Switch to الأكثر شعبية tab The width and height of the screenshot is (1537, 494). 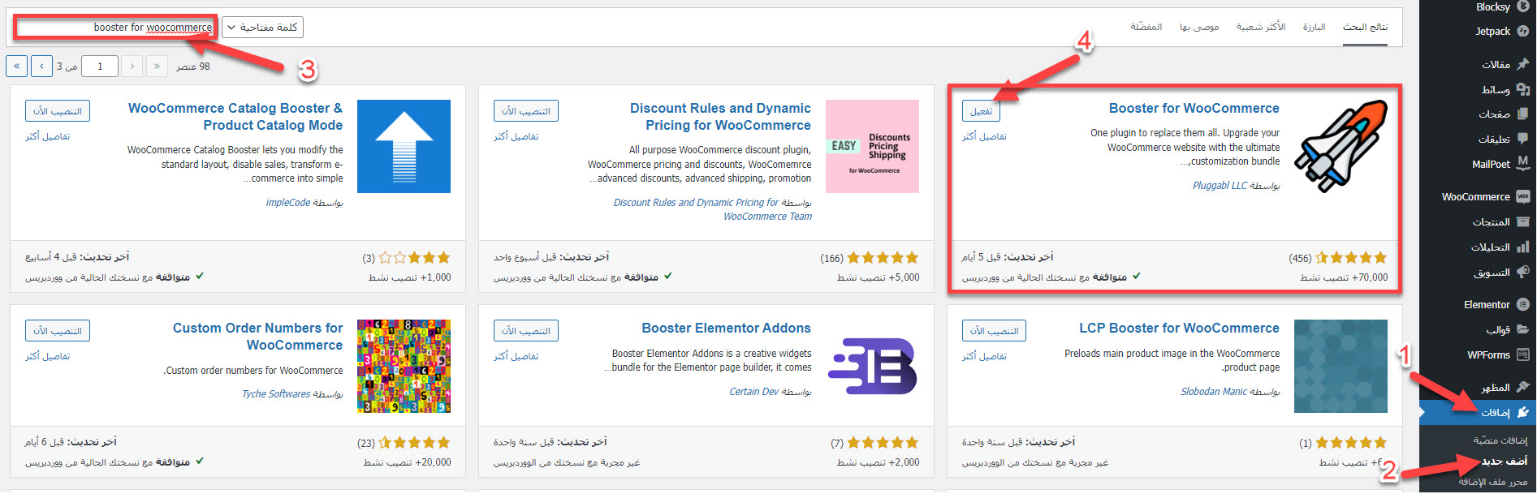[1260, 27]
